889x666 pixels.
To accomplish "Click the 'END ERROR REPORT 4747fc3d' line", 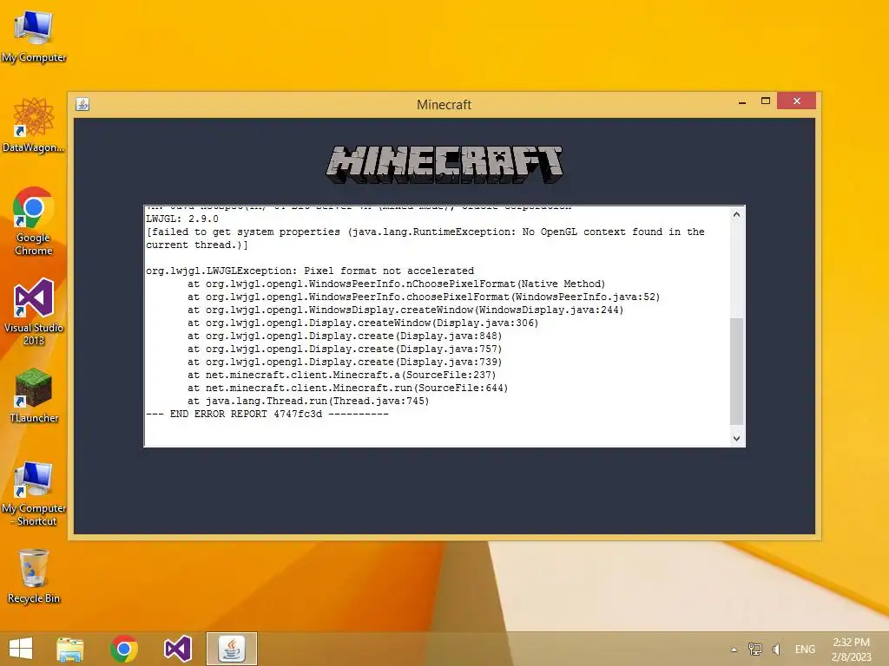I will click(x=267, y=414).
